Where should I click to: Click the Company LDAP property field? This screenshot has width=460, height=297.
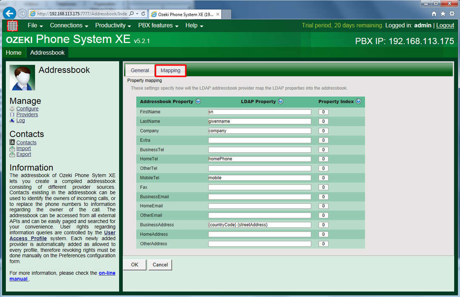coord(260,131)
